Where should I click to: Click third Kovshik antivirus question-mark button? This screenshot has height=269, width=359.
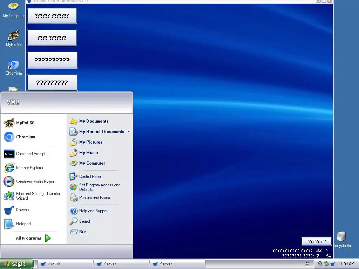coord(52,60)
